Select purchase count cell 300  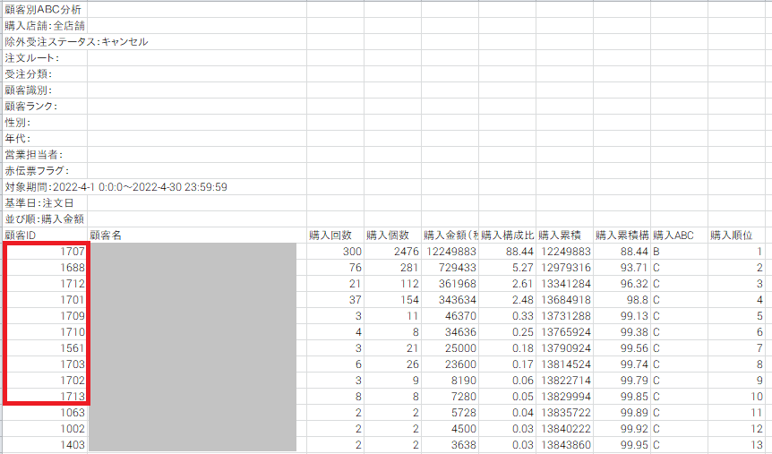pyautogui.click(x=335, y=252)
